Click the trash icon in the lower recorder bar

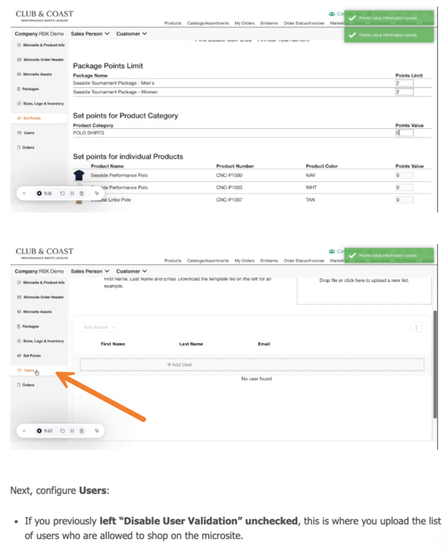point(81,431)
